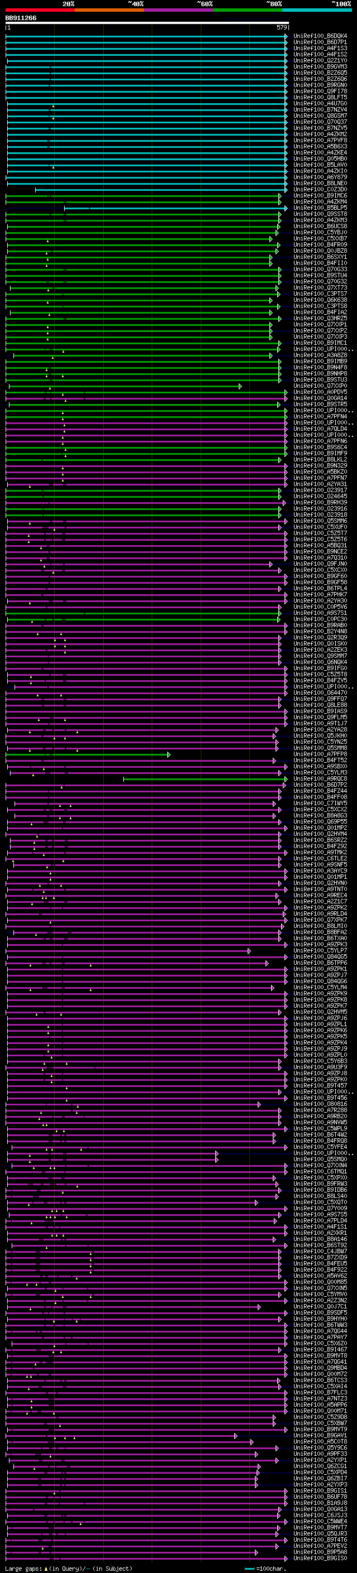Select hit label UniRef100_A3AYC9
The width and height of the screenshot is (357, 1573).
click(x=320, y=870)
